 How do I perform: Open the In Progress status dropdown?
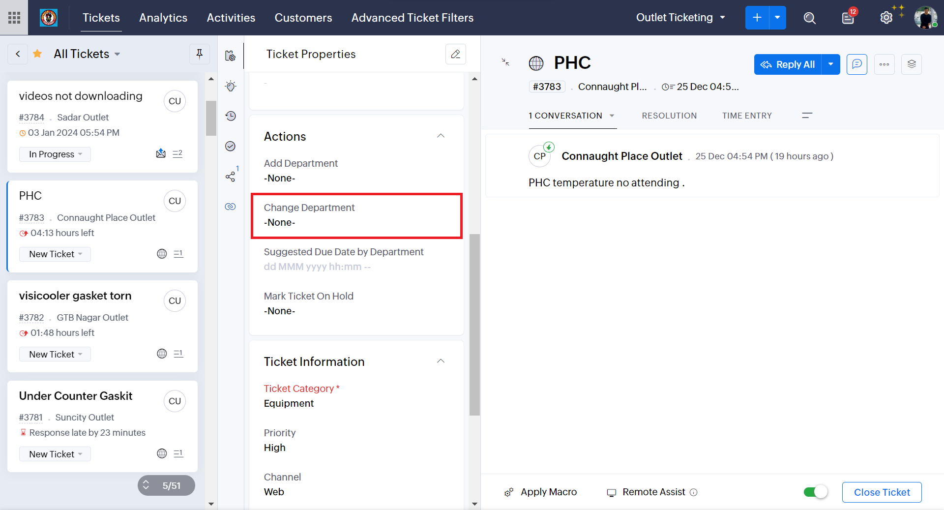point(55,154)
